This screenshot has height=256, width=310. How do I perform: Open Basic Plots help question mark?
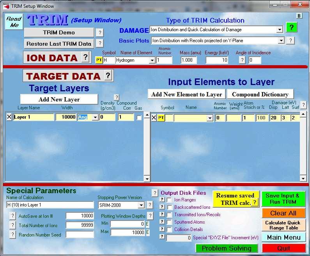tap(291, 41)
